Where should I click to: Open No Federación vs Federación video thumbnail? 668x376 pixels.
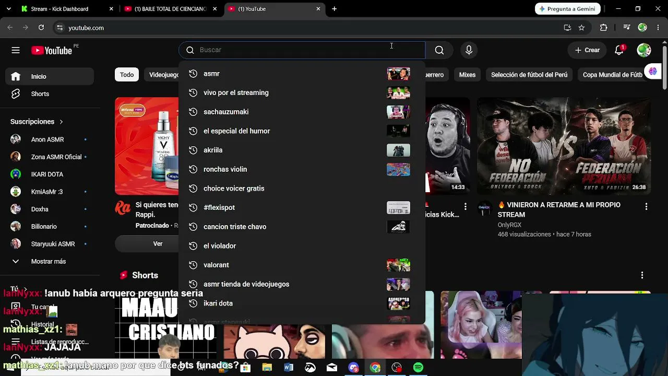click(564, 146)
